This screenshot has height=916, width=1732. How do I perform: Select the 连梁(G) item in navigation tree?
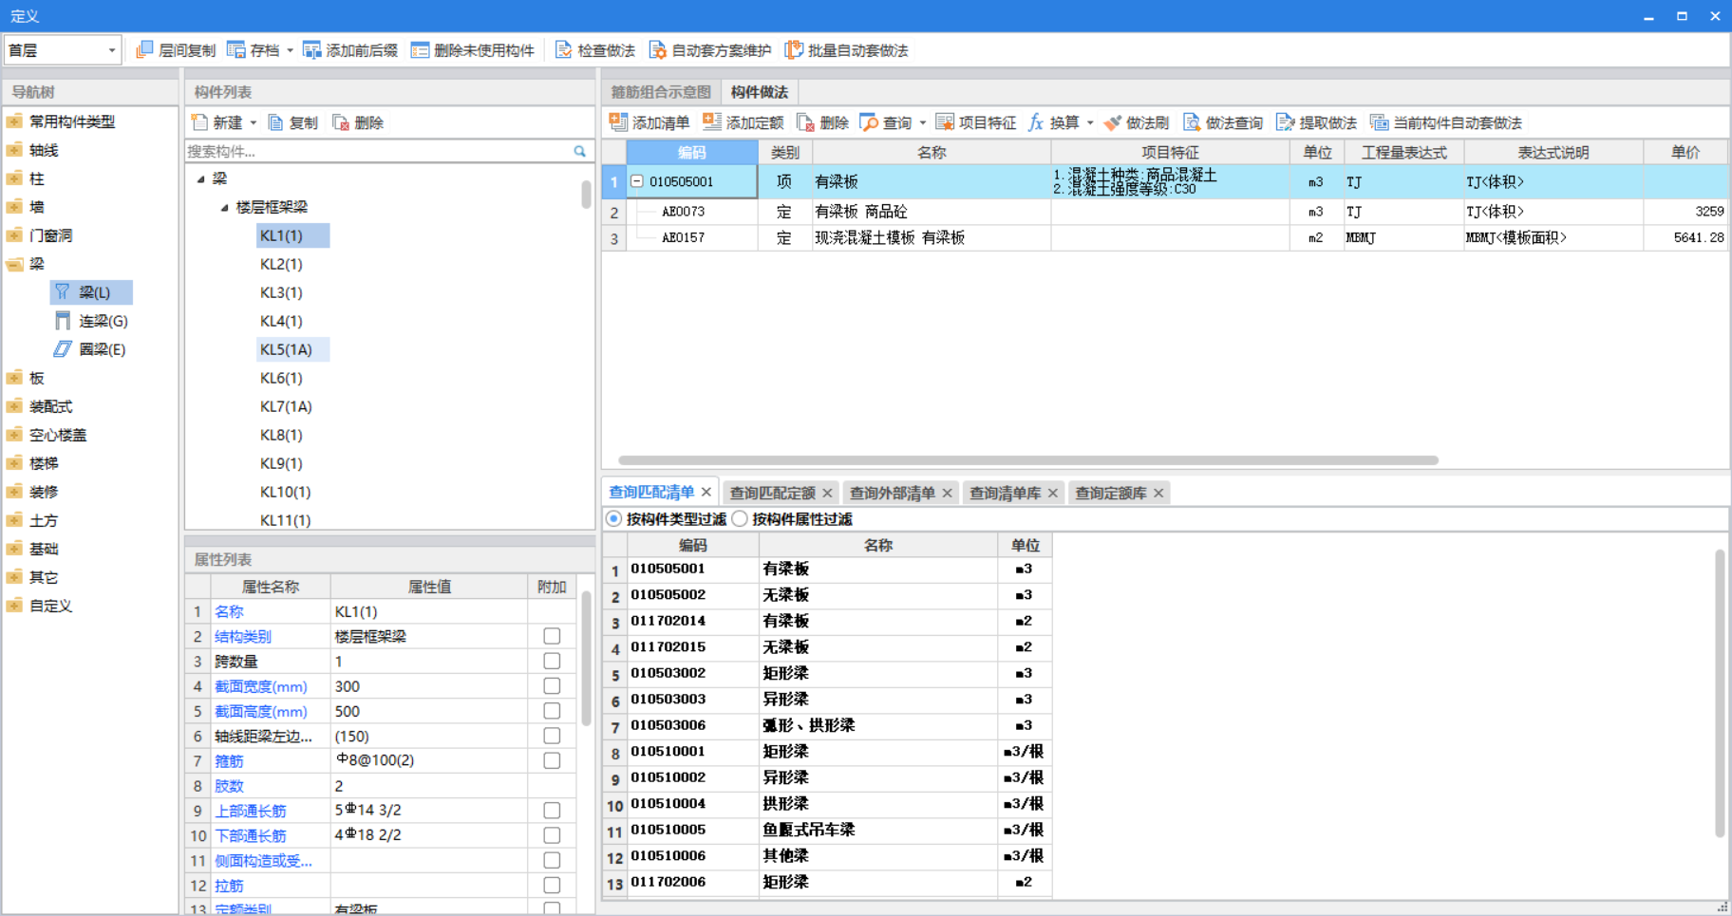click(91, 321)
